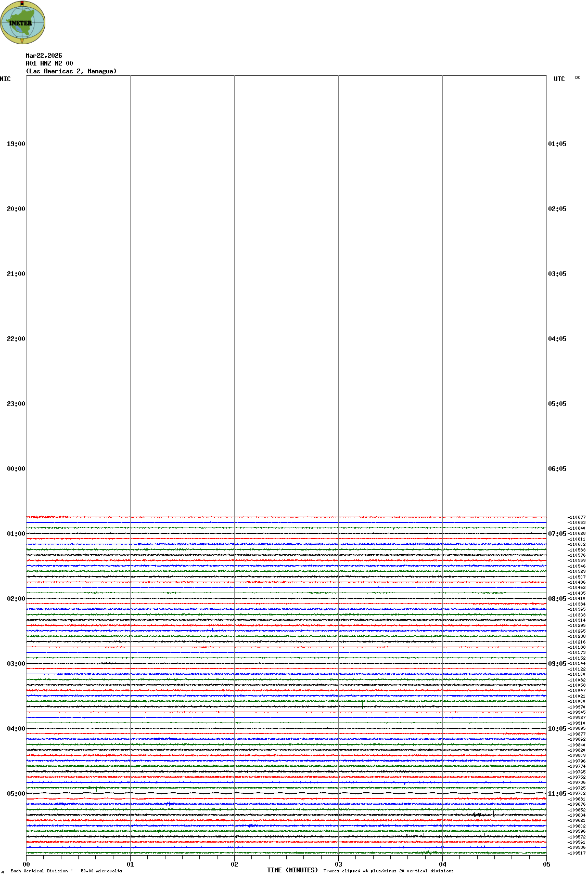
Task: Click the 11:05 UTC time label
Action: (x=557, y=794)
